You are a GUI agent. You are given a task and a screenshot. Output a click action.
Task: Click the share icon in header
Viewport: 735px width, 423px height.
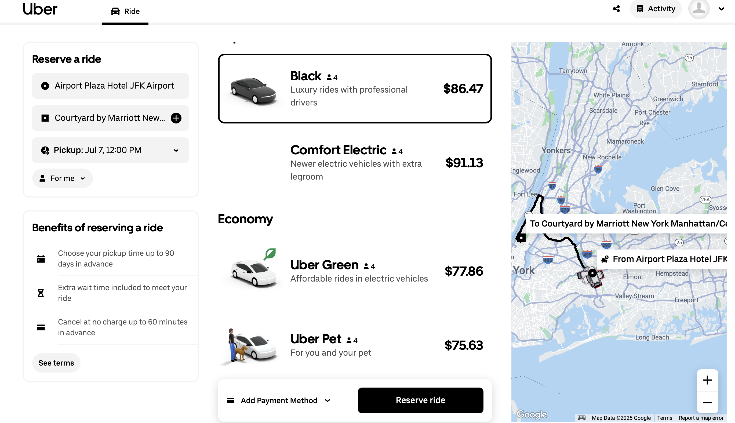(x=616, y=9)
